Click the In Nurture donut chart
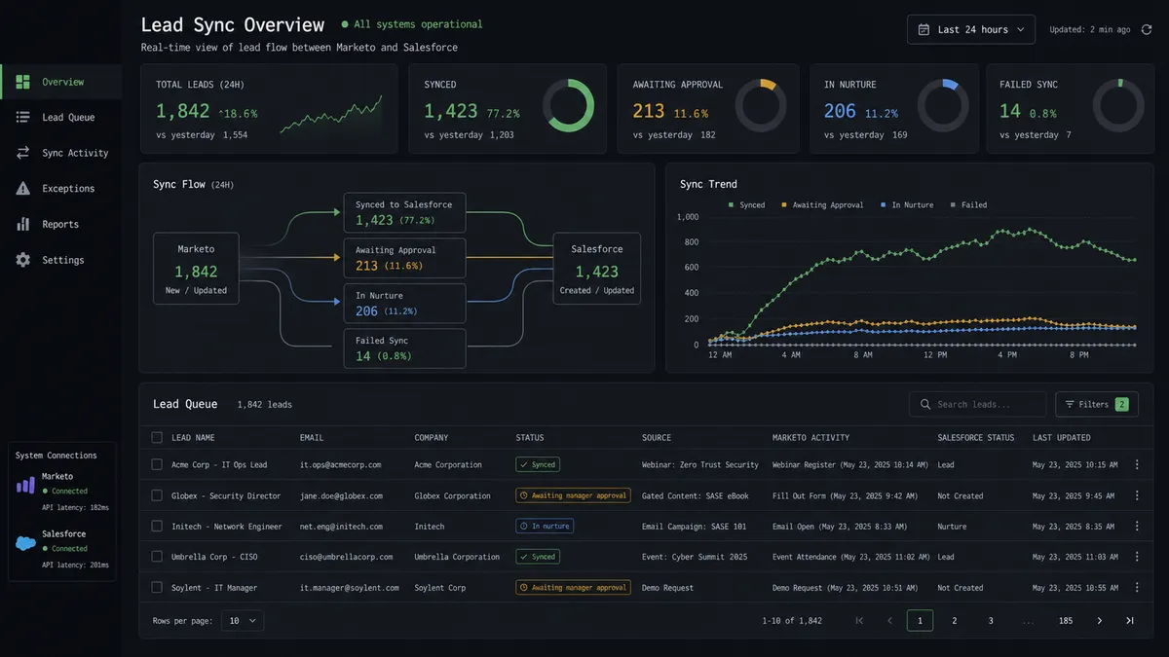This screenshot has width=1169, height=657. coord(943,105)
